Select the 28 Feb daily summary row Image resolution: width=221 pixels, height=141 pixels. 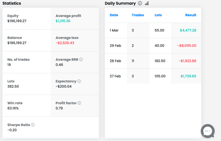pos(153,61)
